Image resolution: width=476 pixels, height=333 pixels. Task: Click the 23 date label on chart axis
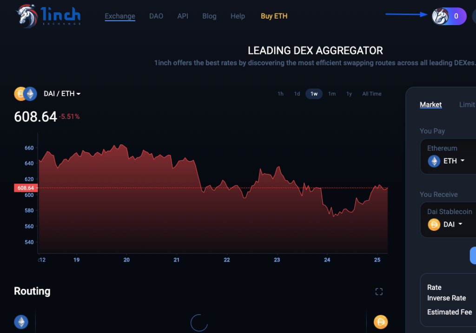(x=277, y=260)
